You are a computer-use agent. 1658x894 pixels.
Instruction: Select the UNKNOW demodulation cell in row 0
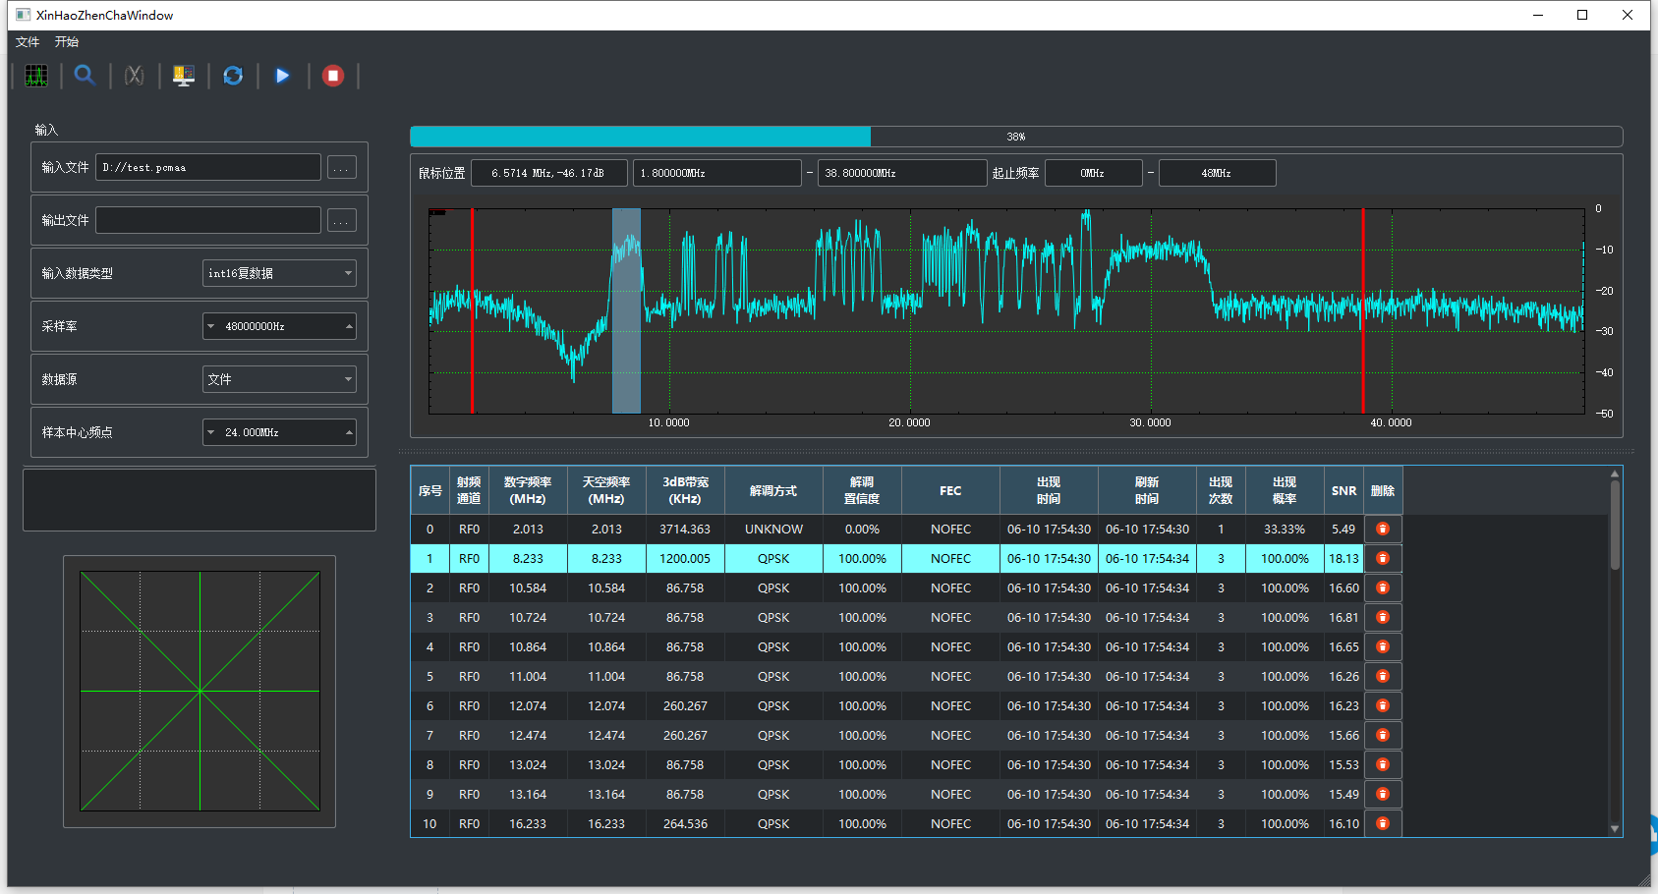point(773,529)
